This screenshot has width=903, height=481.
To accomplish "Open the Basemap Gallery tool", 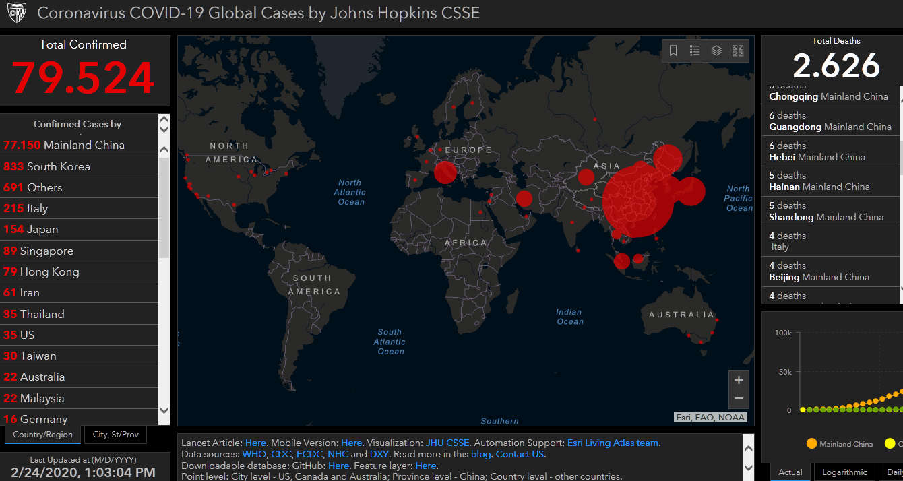I will coord(738,51).
